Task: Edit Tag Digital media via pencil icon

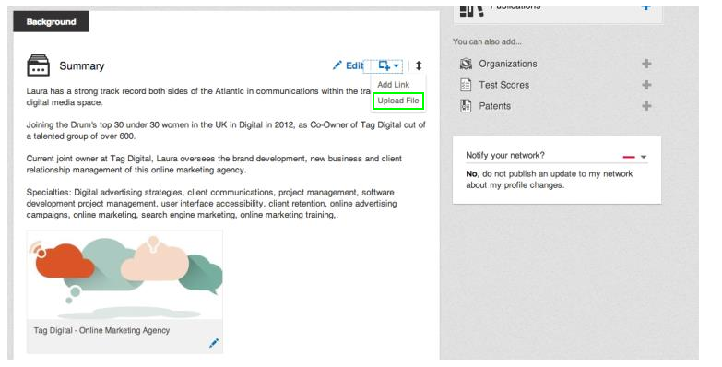Action: coord(214,343)
